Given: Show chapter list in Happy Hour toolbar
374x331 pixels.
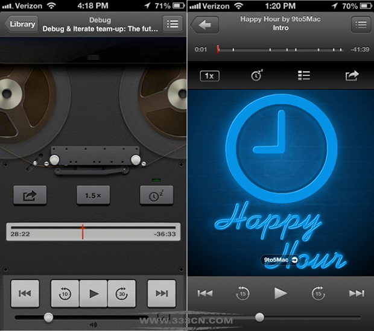Looking at the screenshot, I should pos(304,75).
